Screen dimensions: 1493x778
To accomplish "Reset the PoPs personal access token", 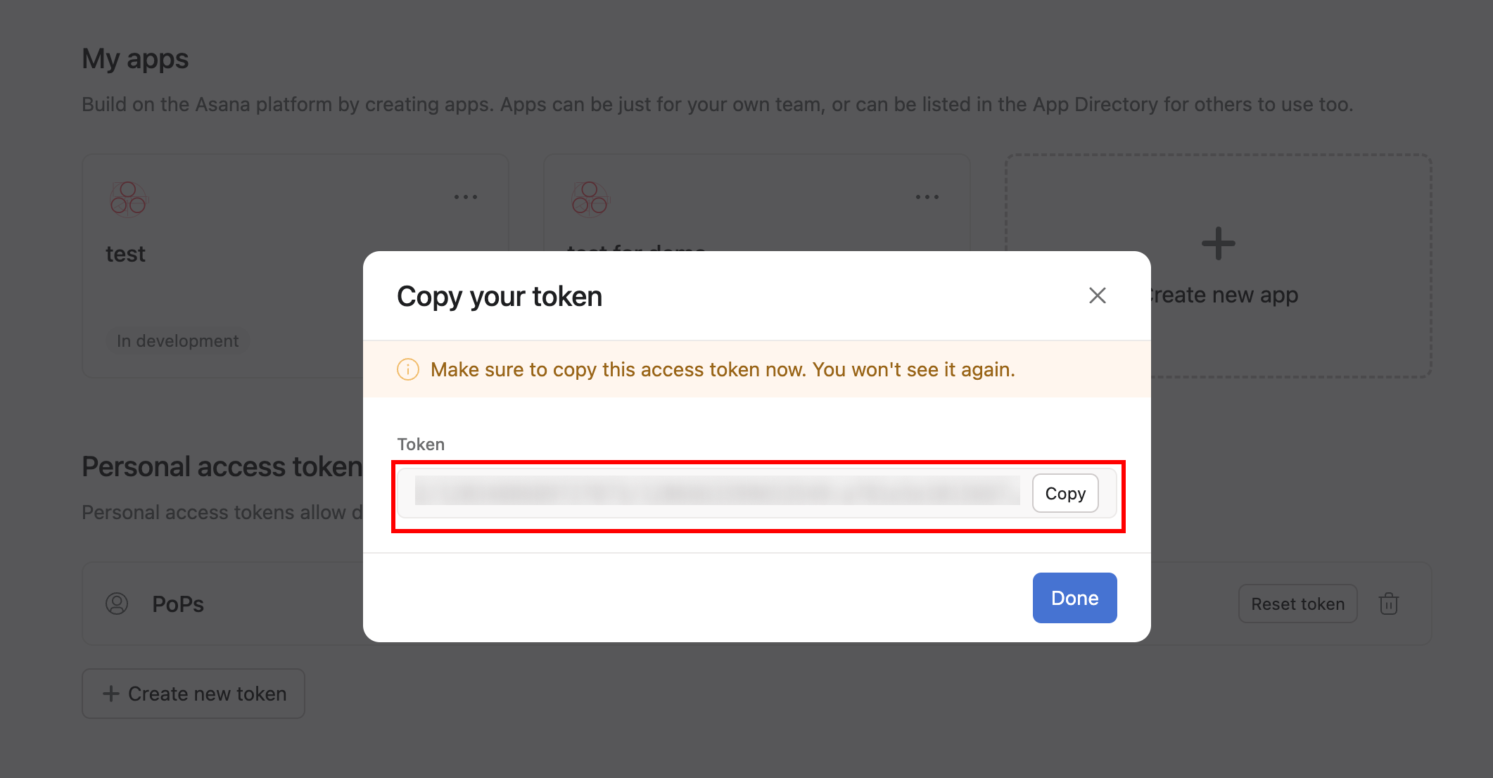I will (1297, 604).
